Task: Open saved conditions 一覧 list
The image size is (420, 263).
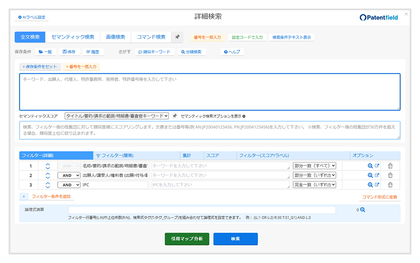Action: [x=45, y=52]
